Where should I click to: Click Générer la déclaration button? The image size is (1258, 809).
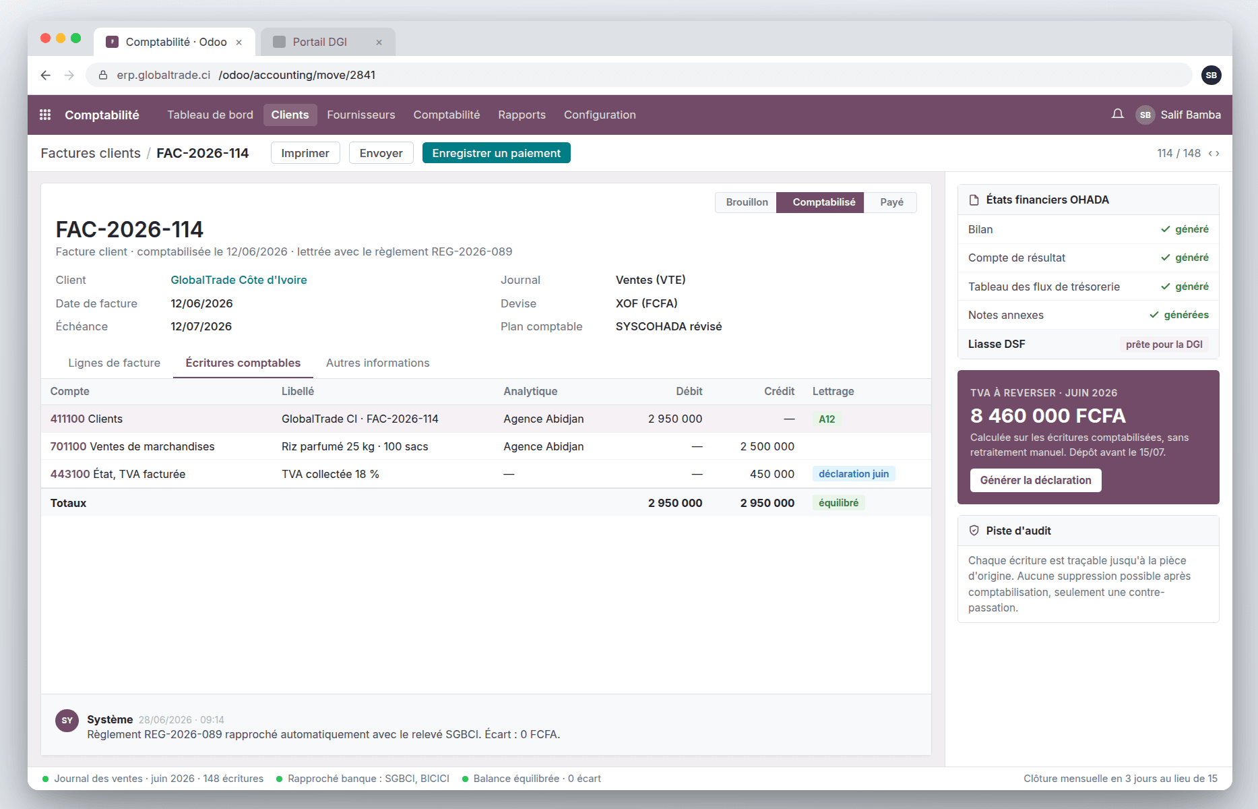[1036, 480]
